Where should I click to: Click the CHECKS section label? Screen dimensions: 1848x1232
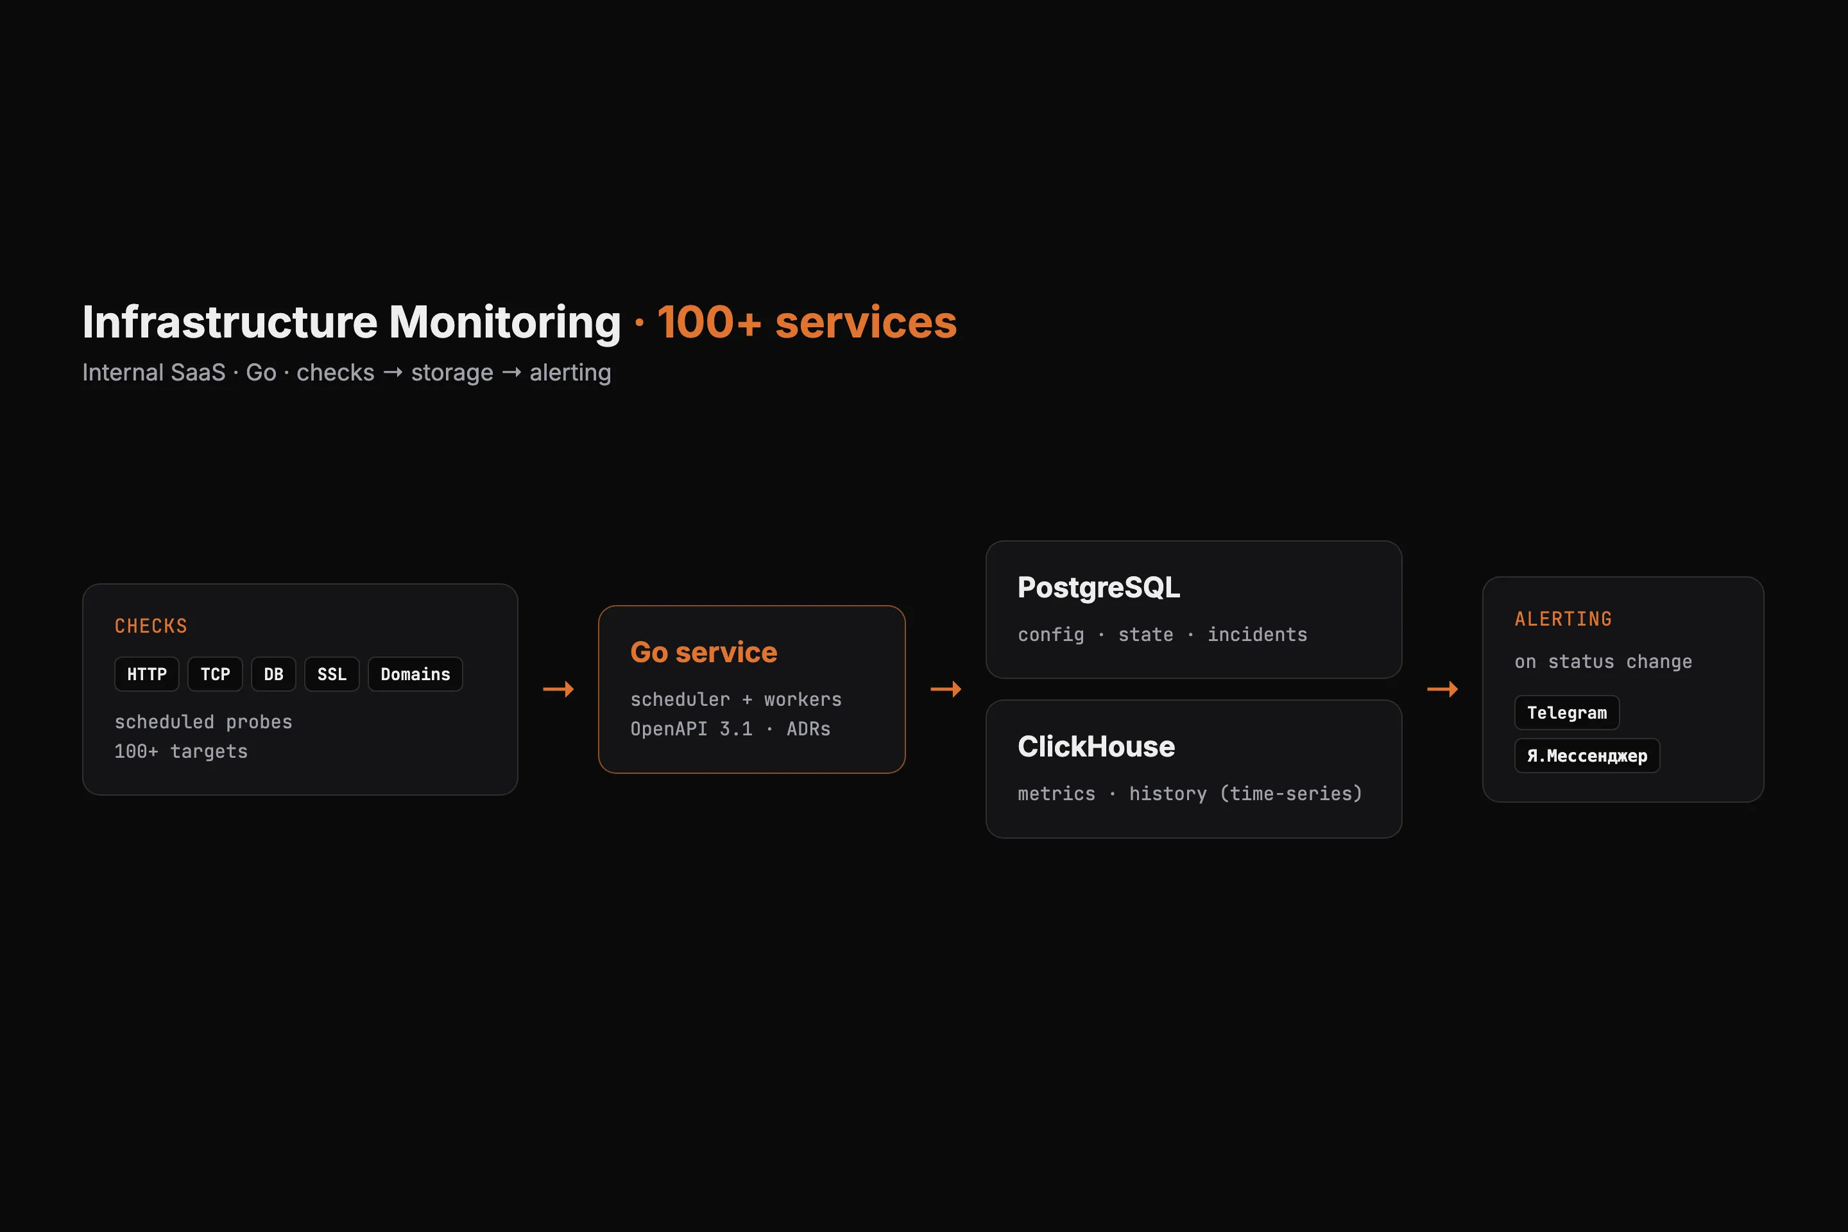pyautogui.click(x=151, y=626)
